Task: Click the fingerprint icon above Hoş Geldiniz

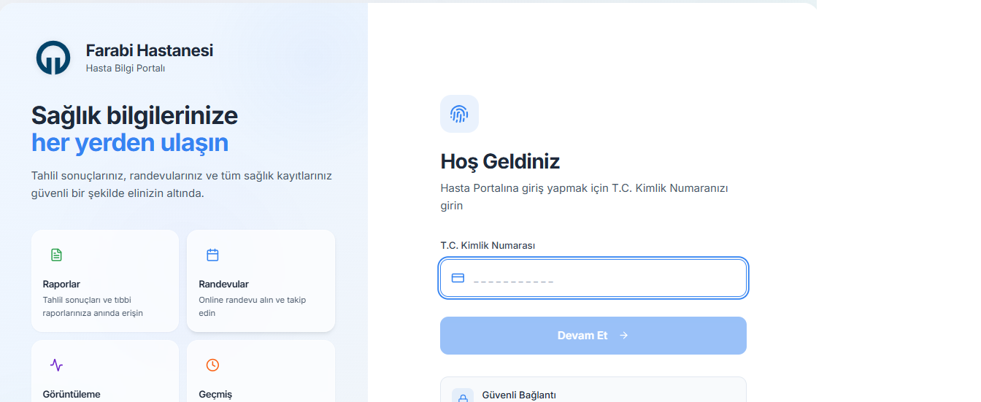Action: [459, 114]
